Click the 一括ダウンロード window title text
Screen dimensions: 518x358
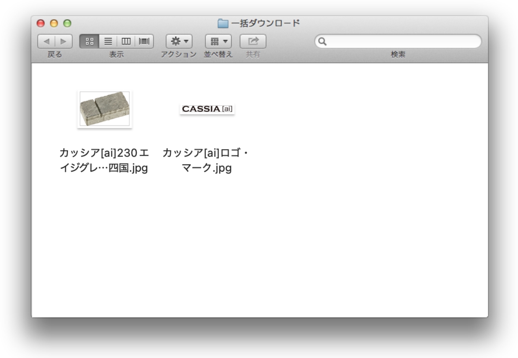[266, 23]
